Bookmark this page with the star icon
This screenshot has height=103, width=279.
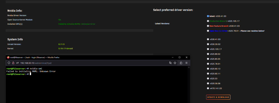(x=175, y=63)
